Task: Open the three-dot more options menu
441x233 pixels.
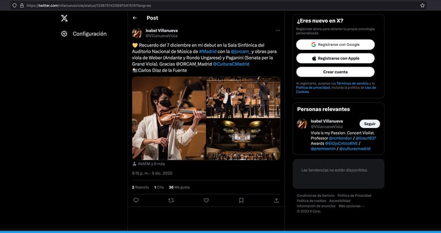Action: tap(278, 30)
